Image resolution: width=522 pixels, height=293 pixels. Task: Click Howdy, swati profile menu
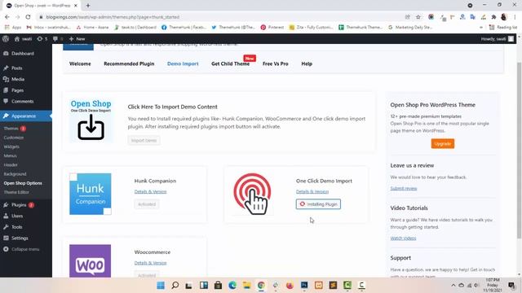498,39
